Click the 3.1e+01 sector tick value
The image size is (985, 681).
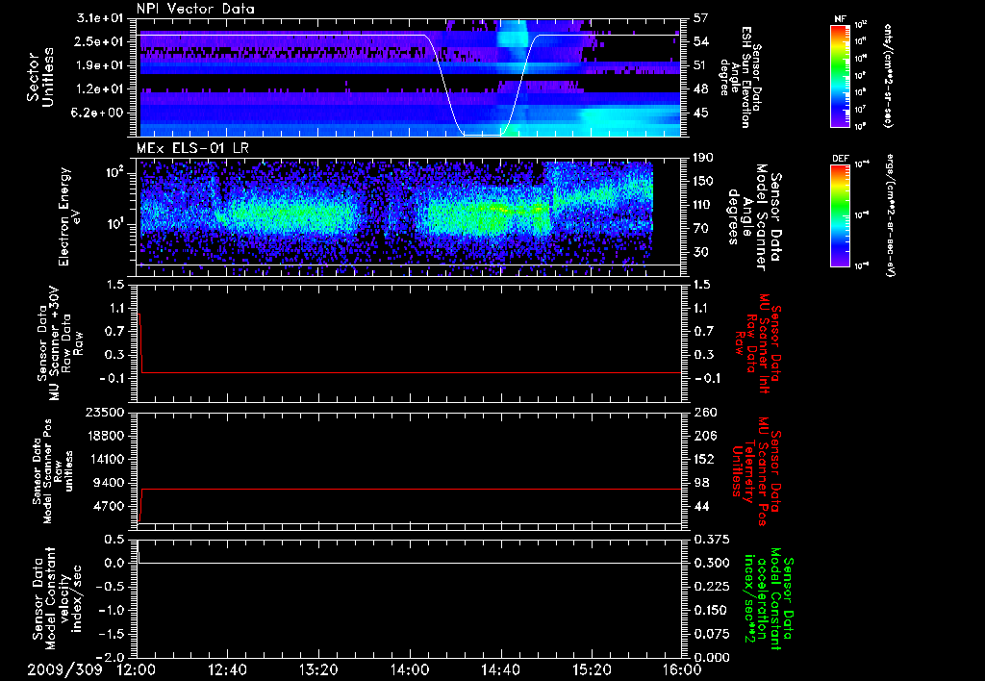point(100,18)
